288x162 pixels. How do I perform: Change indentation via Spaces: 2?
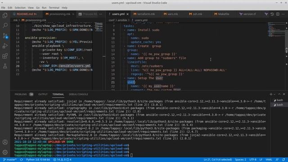tap(240, 160)
